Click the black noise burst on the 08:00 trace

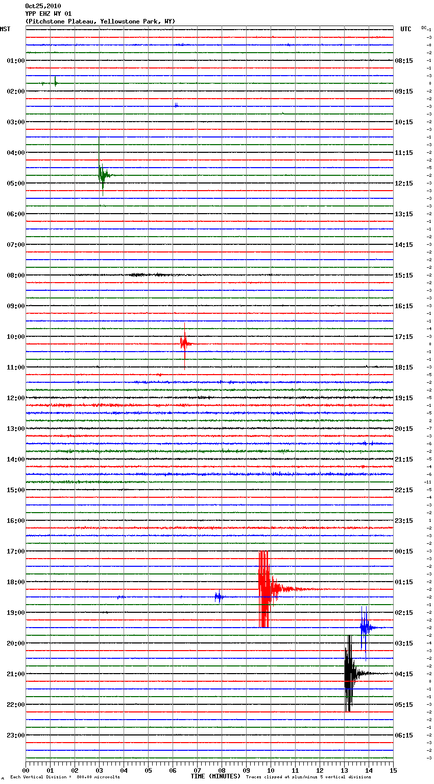(148, 275)
